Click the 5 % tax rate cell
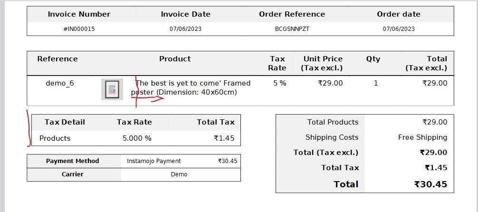This screenshot has height=212, width=478. click(279, 83)
